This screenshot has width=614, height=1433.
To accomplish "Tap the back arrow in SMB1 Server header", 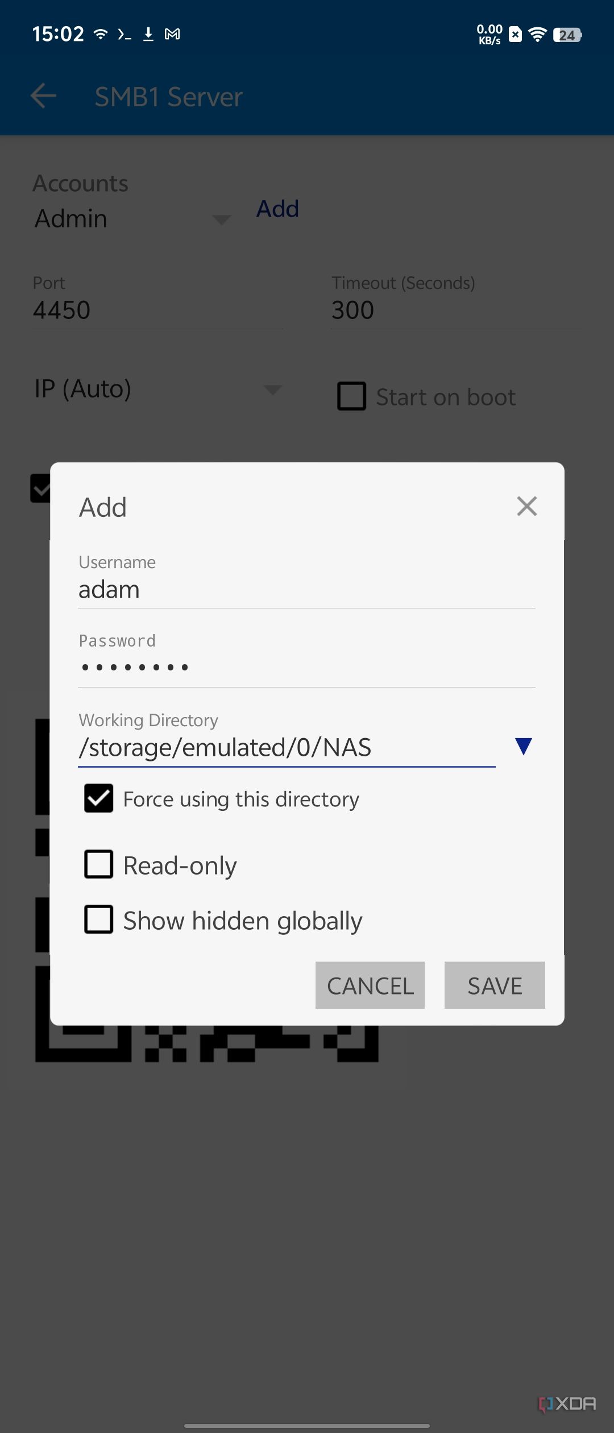I will click(x=43, y=96).
